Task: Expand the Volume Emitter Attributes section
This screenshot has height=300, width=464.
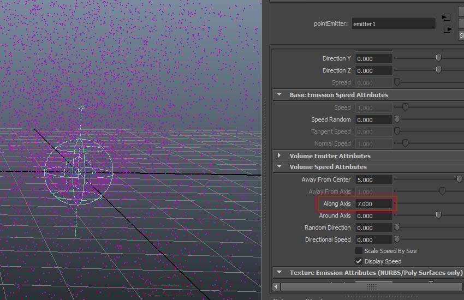Action: (x=279, y=156)
